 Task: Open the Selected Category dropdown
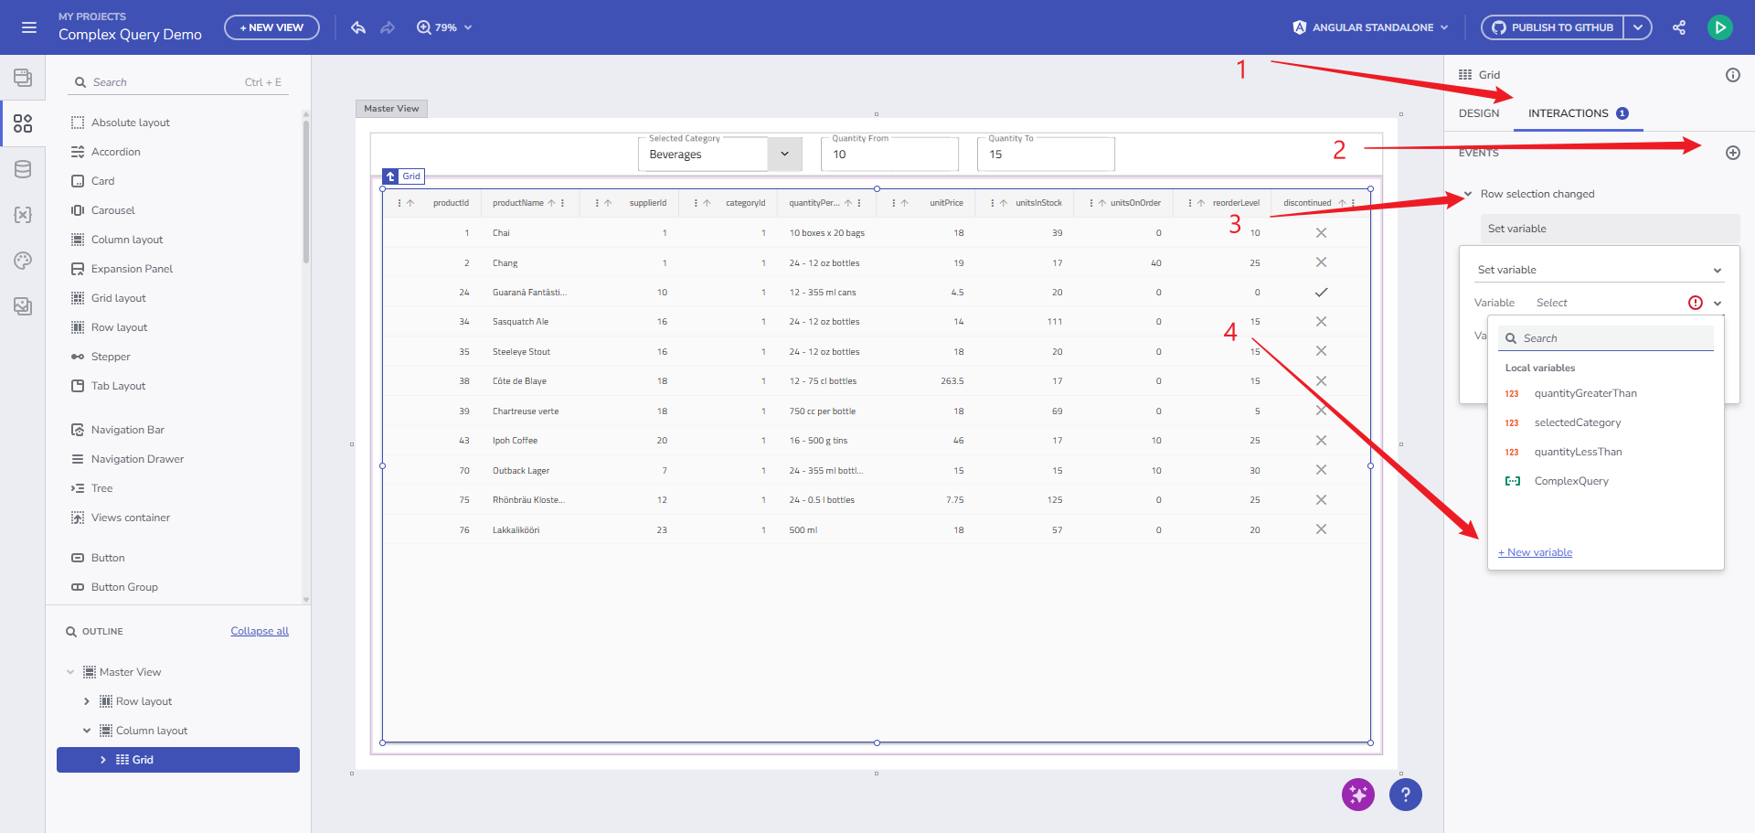click(x=784, y=154)
